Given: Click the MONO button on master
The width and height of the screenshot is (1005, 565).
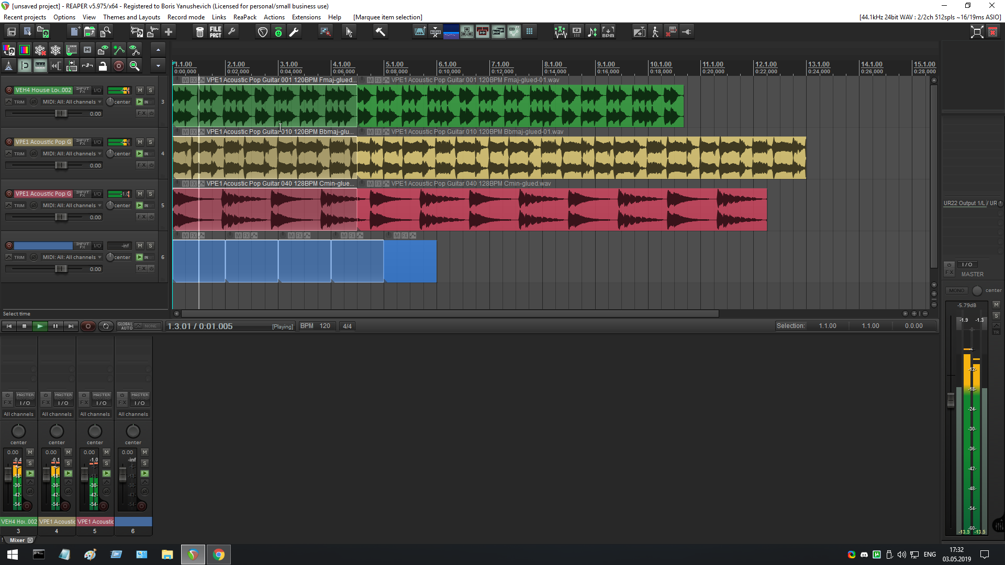Looking at the screenshot, I should (x=956, y=290).
